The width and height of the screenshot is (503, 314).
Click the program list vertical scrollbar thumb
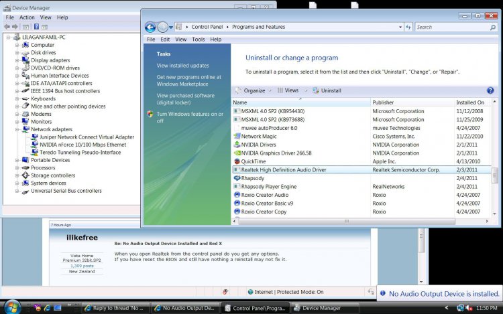494,175
